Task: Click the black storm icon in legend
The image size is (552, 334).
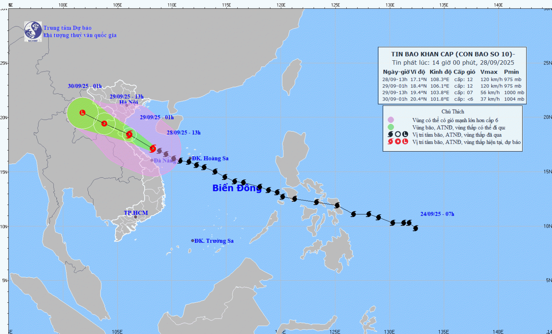Action: (x=390, y=135)
